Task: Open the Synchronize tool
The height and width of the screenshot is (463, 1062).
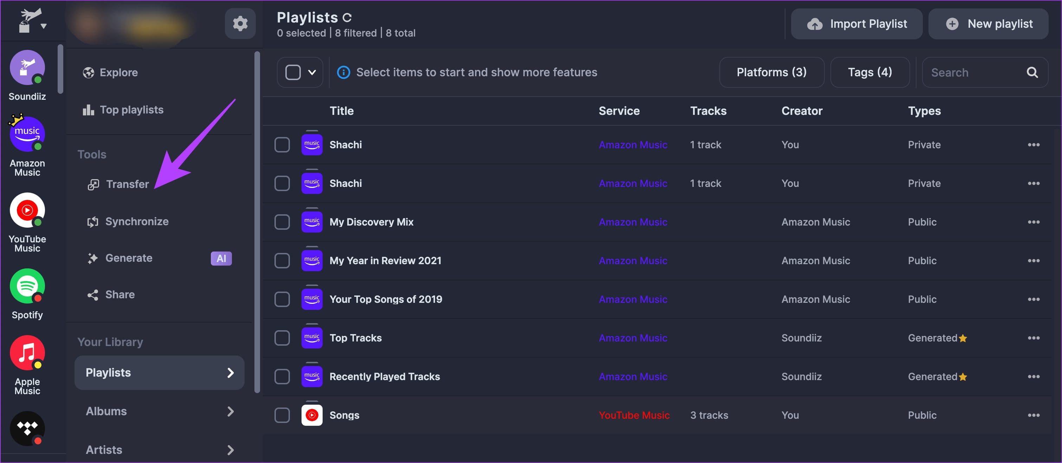Action: [x=128, y=222]
